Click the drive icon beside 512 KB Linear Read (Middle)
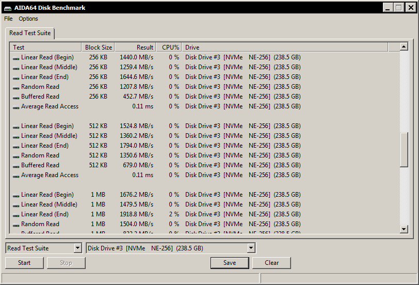Screen dimensions: 419x285 coord(16,136)
